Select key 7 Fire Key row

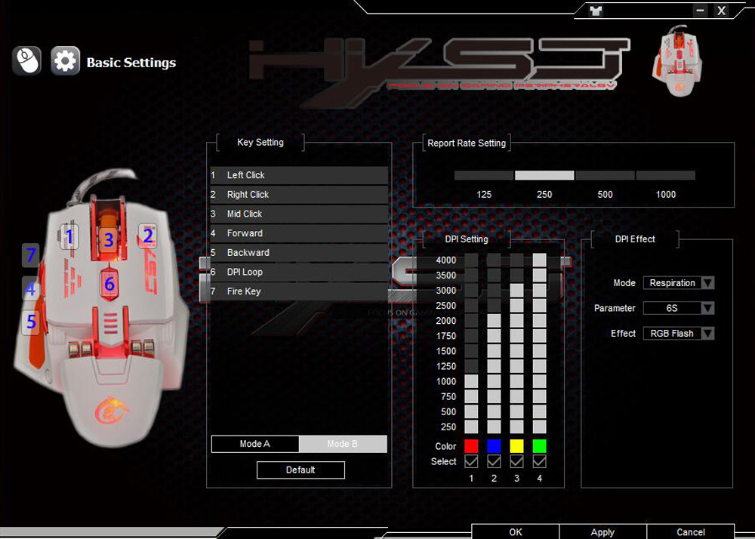pyautogui.click(x=299, y=291)
